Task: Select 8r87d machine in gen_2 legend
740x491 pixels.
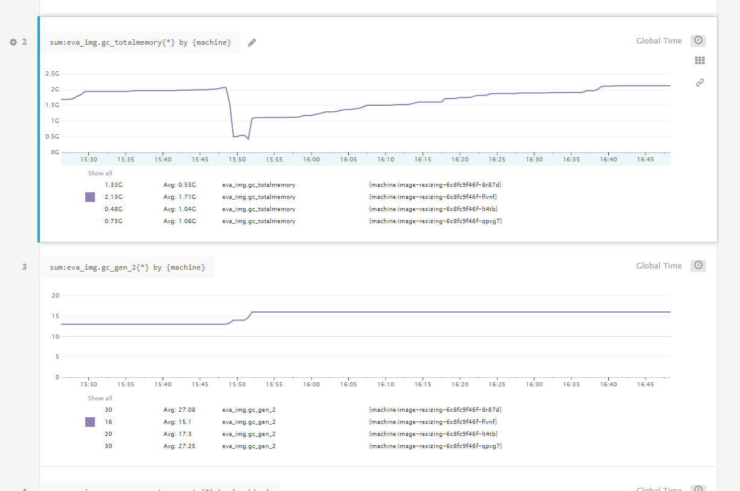Action: [435, 410]
